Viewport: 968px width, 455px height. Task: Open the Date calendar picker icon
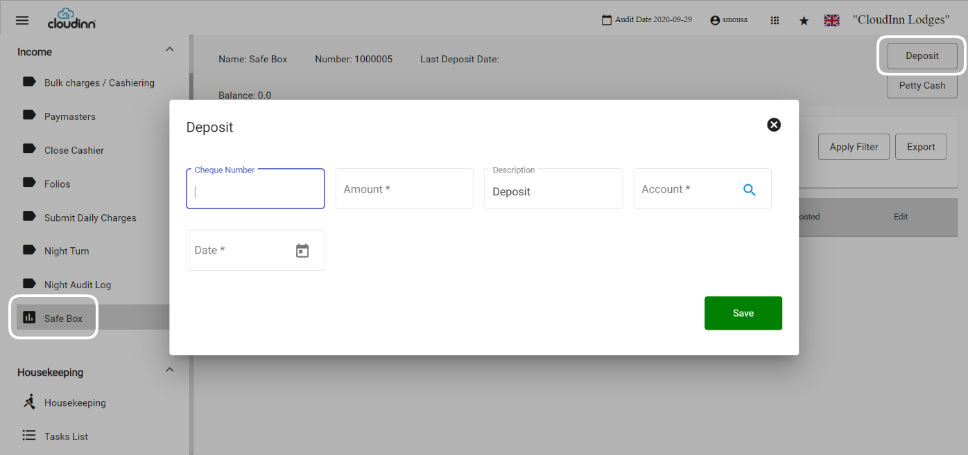tap(302, 251)
